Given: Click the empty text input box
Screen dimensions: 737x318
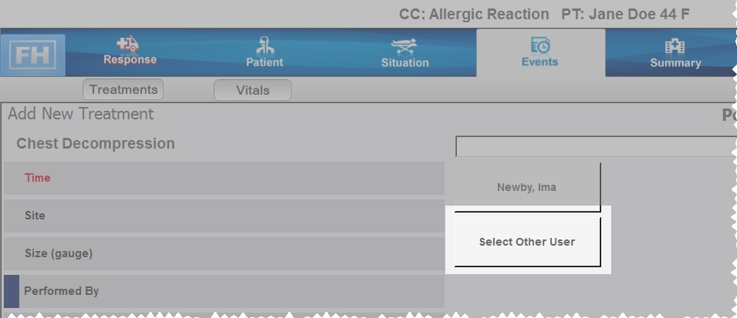Looking at the screenshot, I should tap(596, 147).
